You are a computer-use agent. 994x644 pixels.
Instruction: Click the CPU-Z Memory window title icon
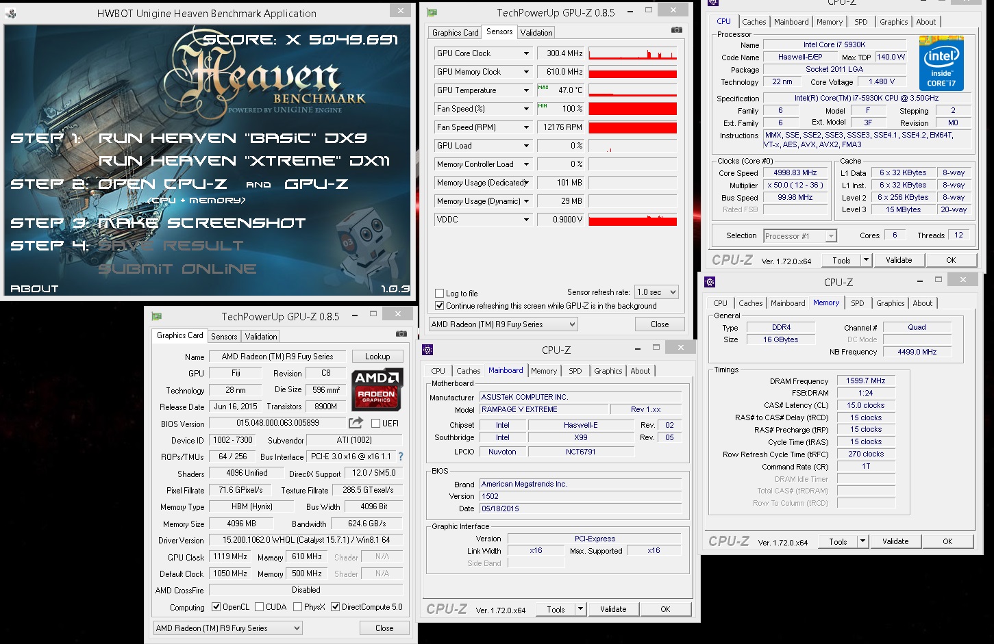(x=710, y=282)
